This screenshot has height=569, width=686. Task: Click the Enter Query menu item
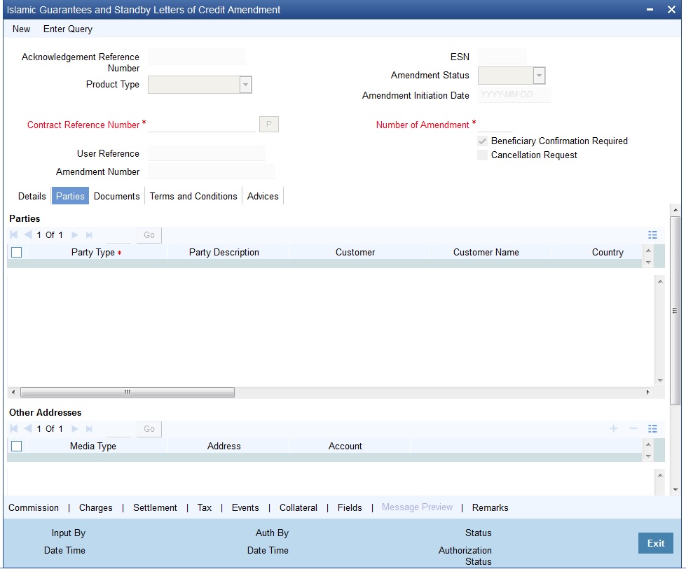tap(68, 29)
